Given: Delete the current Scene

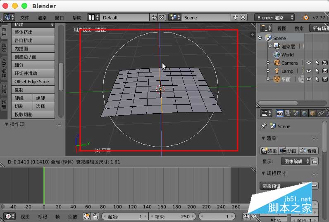Looking at the screenshot, I should [x=243, y=17].
